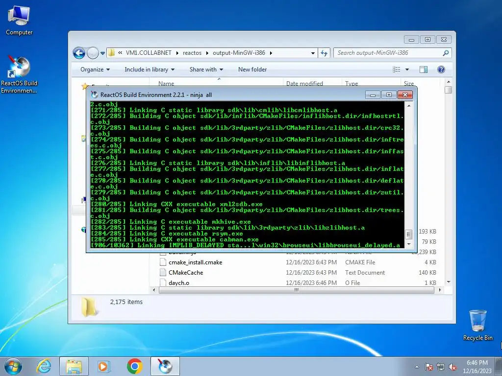Select the CMakeCache text document

point(186,272)
